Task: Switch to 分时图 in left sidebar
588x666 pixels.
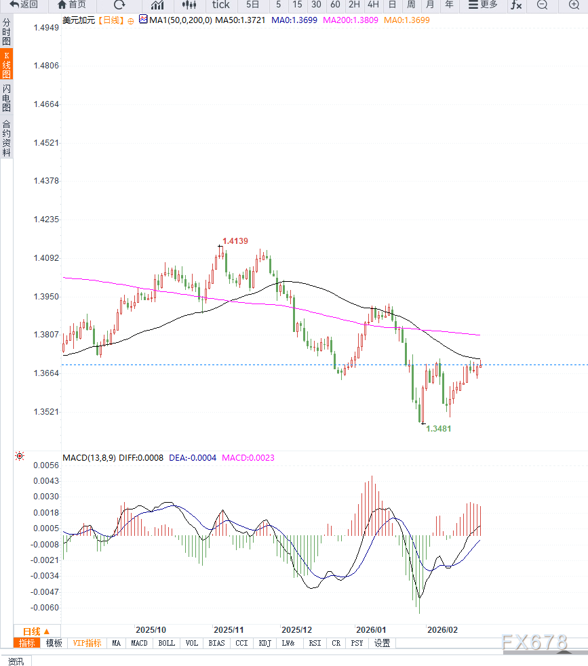Action: [x=6, y=32]
